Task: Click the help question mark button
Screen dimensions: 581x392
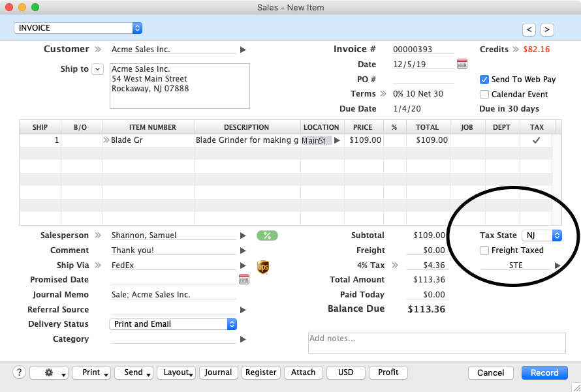Action: 19,372
